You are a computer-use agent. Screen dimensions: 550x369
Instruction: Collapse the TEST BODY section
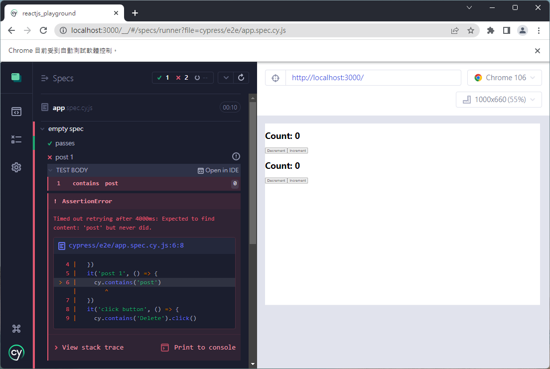[x=50, y=170]
